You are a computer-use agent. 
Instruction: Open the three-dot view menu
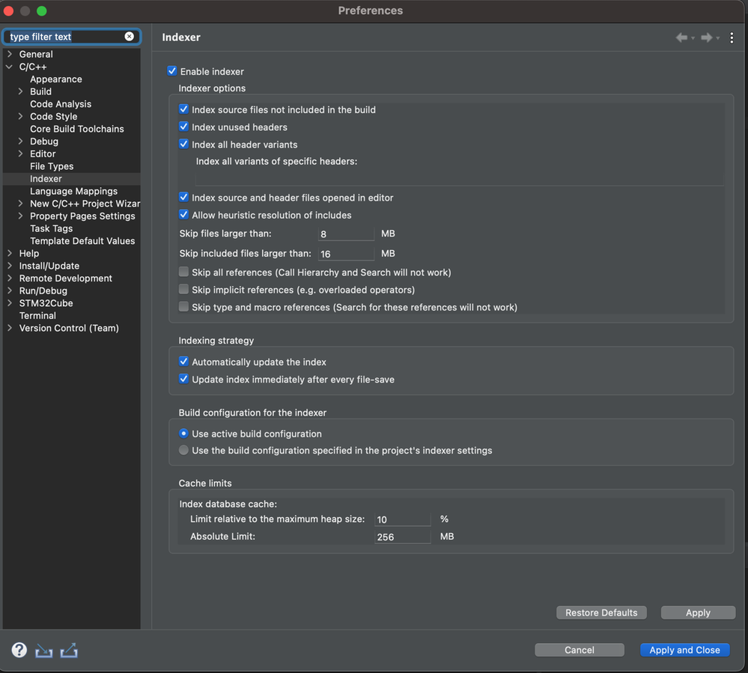click(x=732, y=37)
